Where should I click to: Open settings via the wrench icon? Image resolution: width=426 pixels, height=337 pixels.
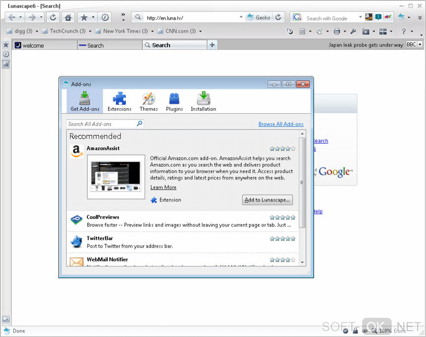pos(353,31)
